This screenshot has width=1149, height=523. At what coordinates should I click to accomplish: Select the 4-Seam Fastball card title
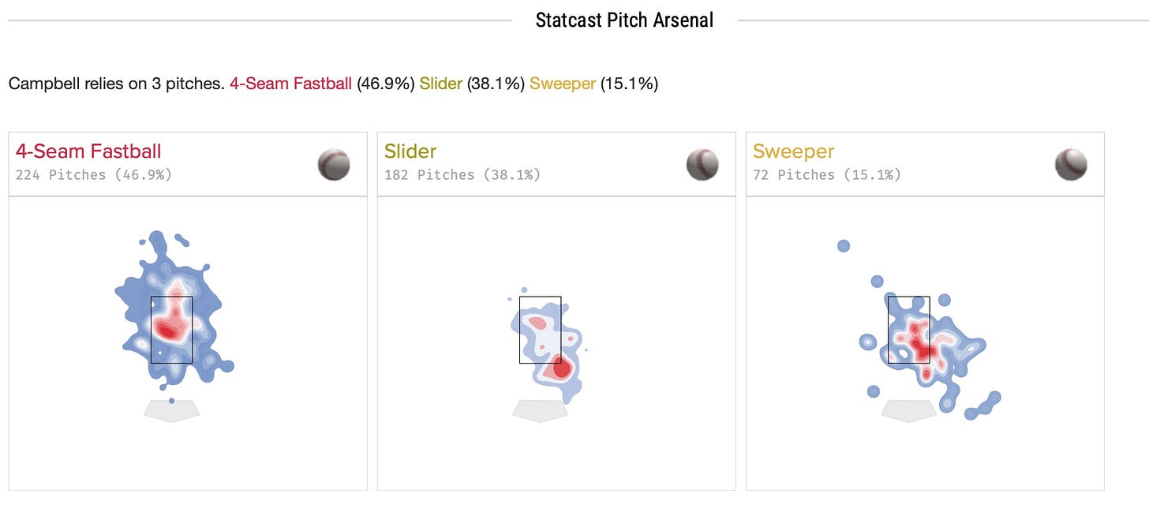[88, 151]
